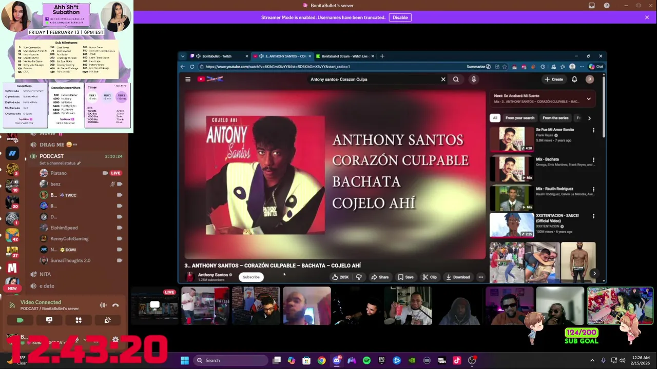The image size is (657, 369).
Task: Download the YouTube video
Action: click(458, 277)
